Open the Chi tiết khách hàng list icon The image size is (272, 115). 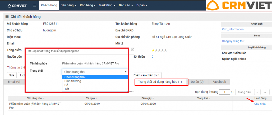click(7, 17)
